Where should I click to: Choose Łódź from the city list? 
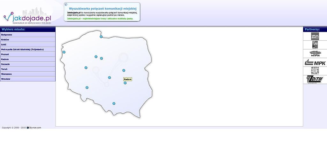[x=28, y=45]
